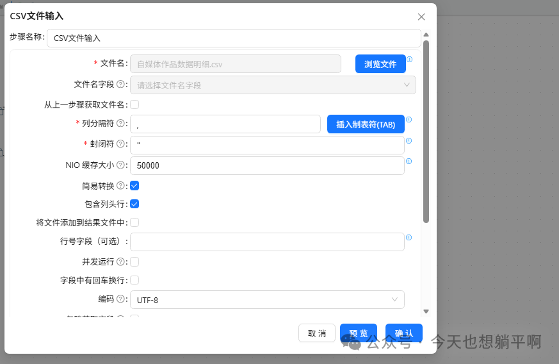
Task: Click the 文件名 input field
Action: 236,64
